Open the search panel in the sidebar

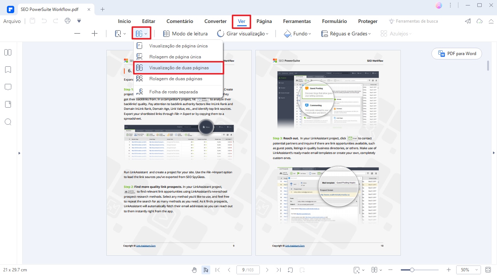pos(8,122)
